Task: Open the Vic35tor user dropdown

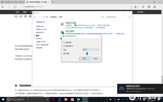Action: [x=141, y=12]
